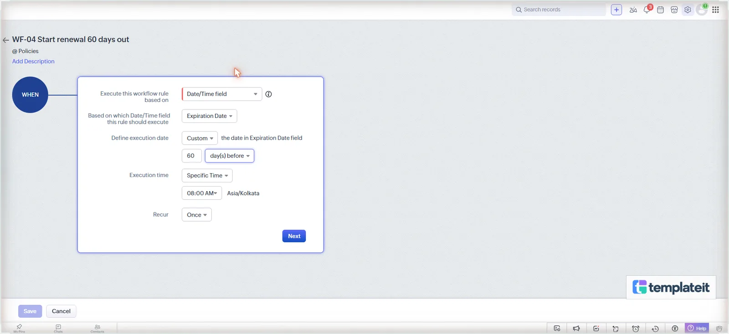Open the Zia assistant icon
Screen dimensions: 729x334
[x=633, y=10]
